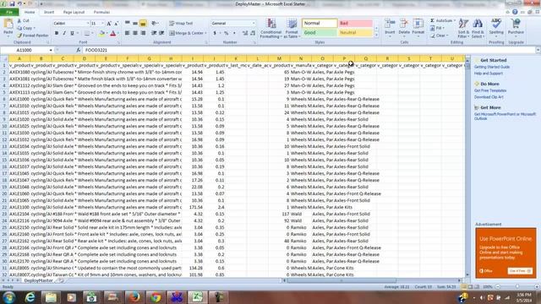Toggle Wrap Text
Image resolution: width=541 pixels, height=304 pixels.
(181, 23)
